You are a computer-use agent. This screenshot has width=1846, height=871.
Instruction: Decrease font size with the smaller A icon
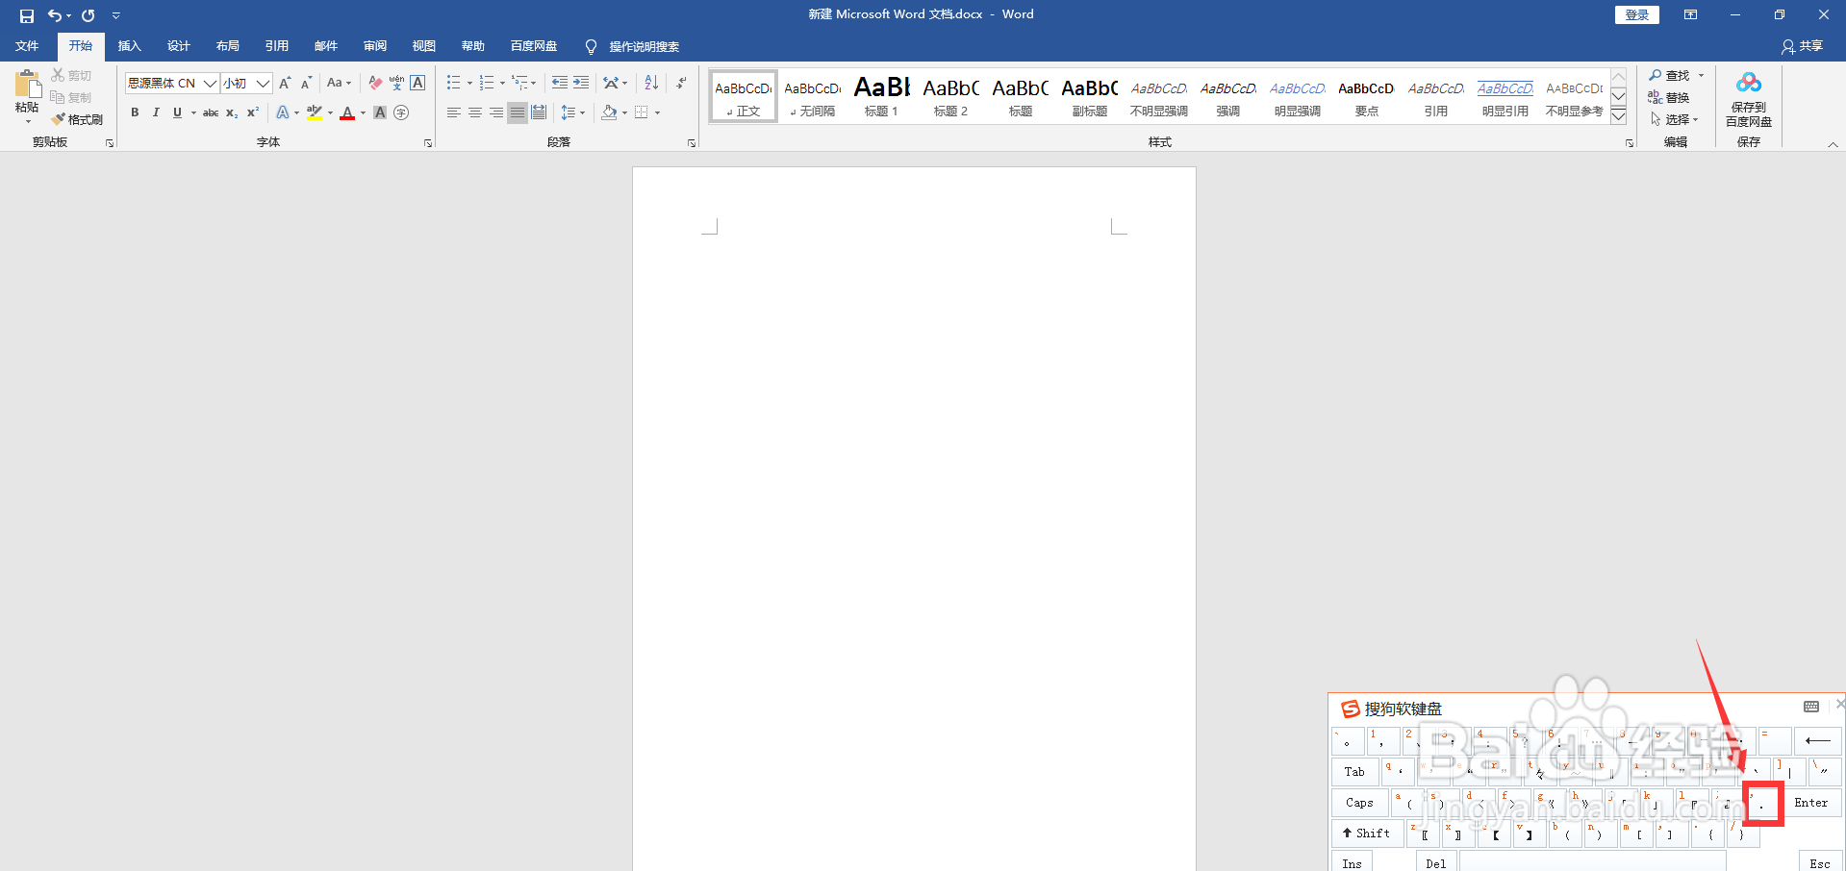tap(307, 84)
